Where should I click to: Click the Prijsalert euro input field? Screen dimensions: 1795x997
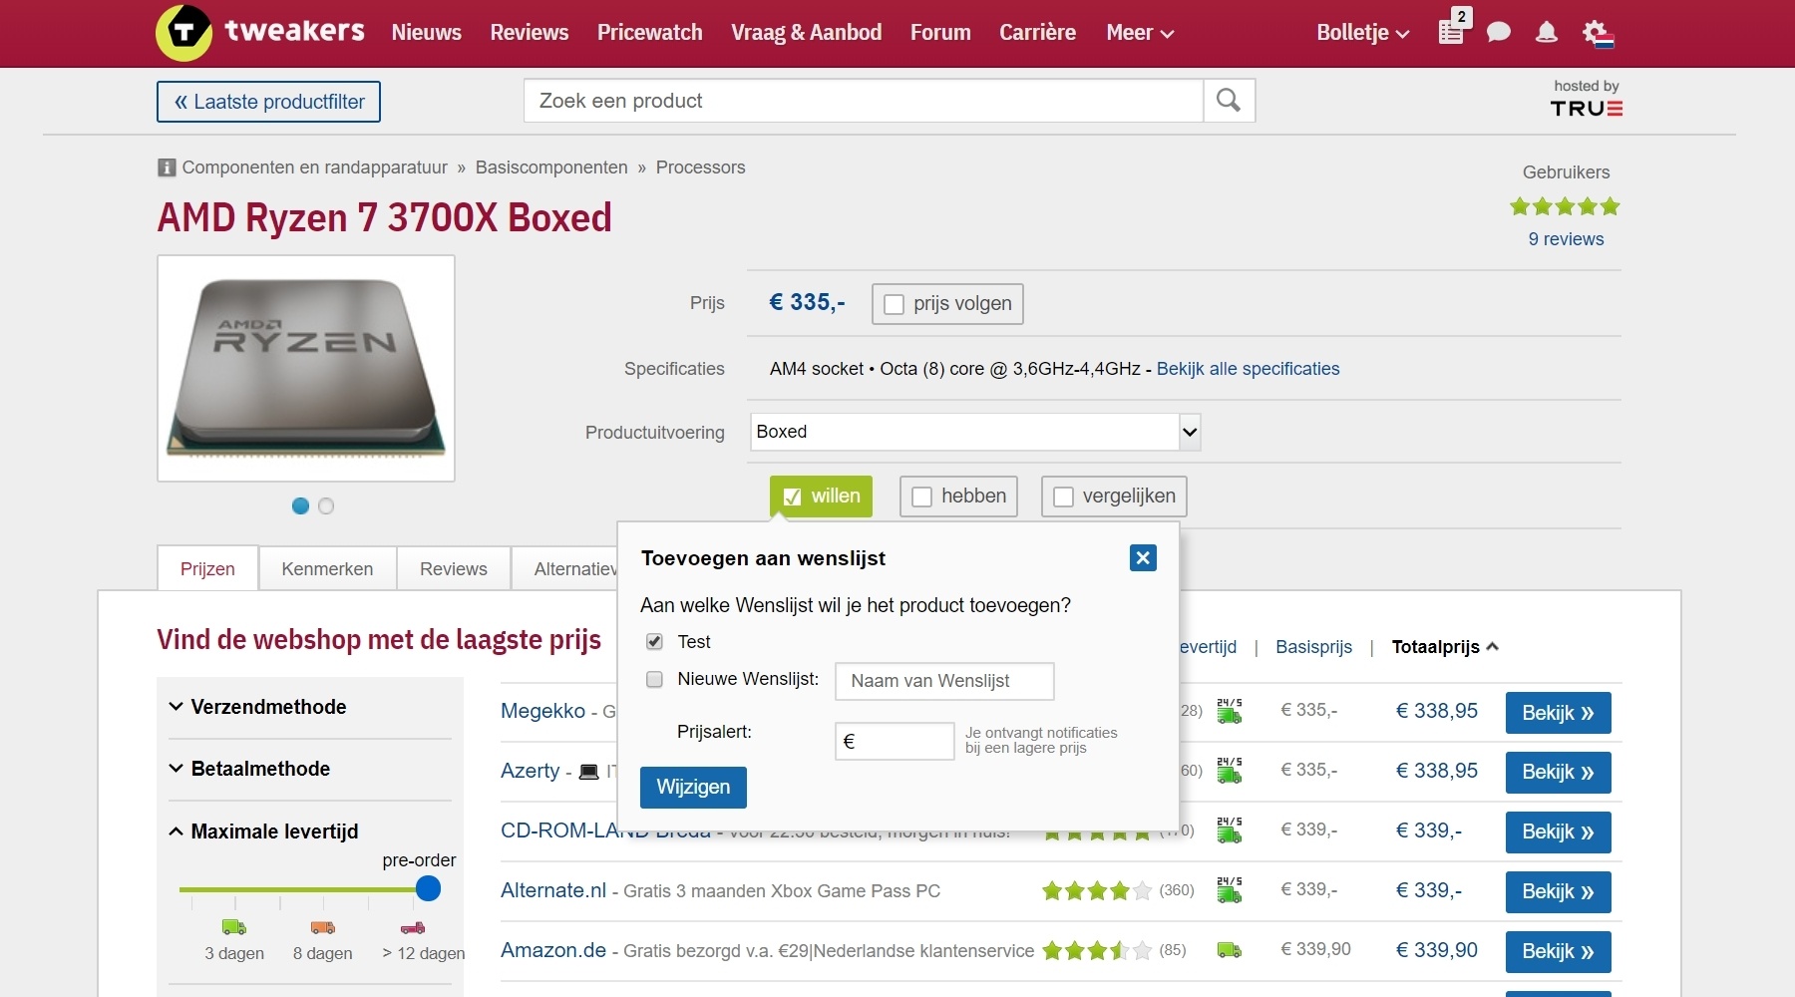[895, 741]
